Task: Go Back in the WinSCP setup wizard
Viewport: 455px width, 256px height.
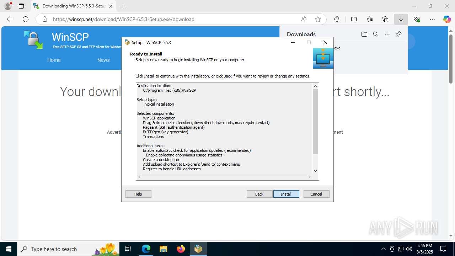Action: (259, 194)
